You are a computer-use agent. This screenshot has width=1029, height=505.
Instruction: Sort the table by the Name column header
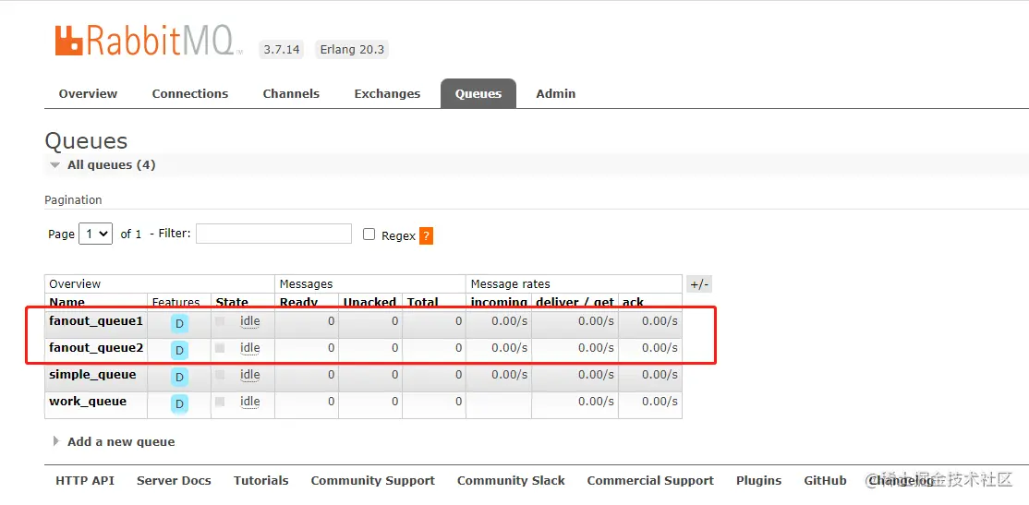tap(67, 302)
